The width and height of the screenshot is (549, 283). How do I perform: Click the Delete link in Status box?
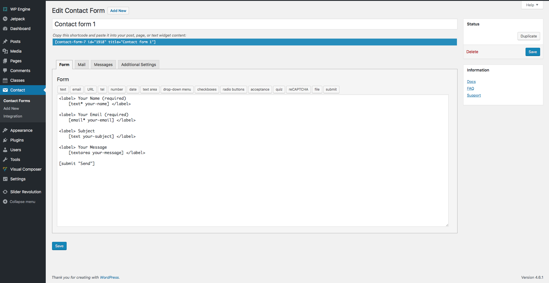pos(472,52)
